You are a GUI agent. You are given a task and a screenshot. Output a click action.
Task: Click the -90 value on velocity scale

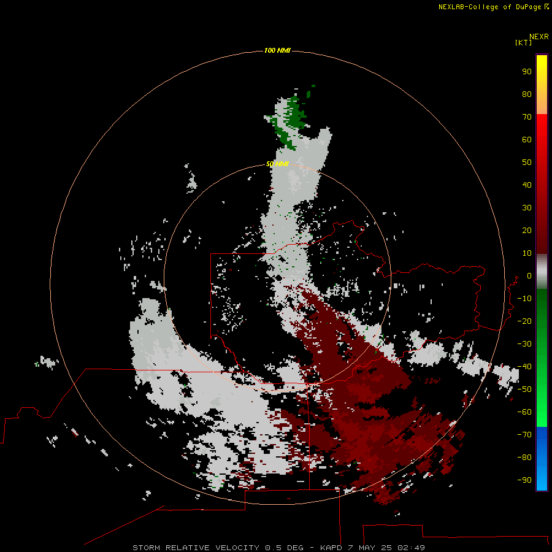(x=524, y=480)
